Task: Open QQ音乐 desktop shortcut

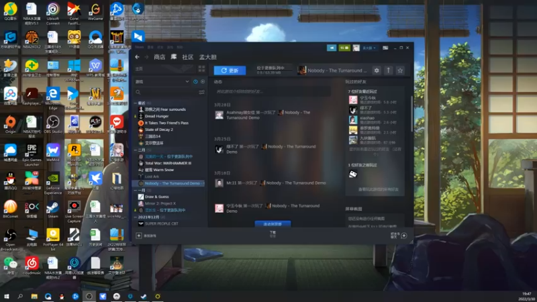Action: click(10, 11)
